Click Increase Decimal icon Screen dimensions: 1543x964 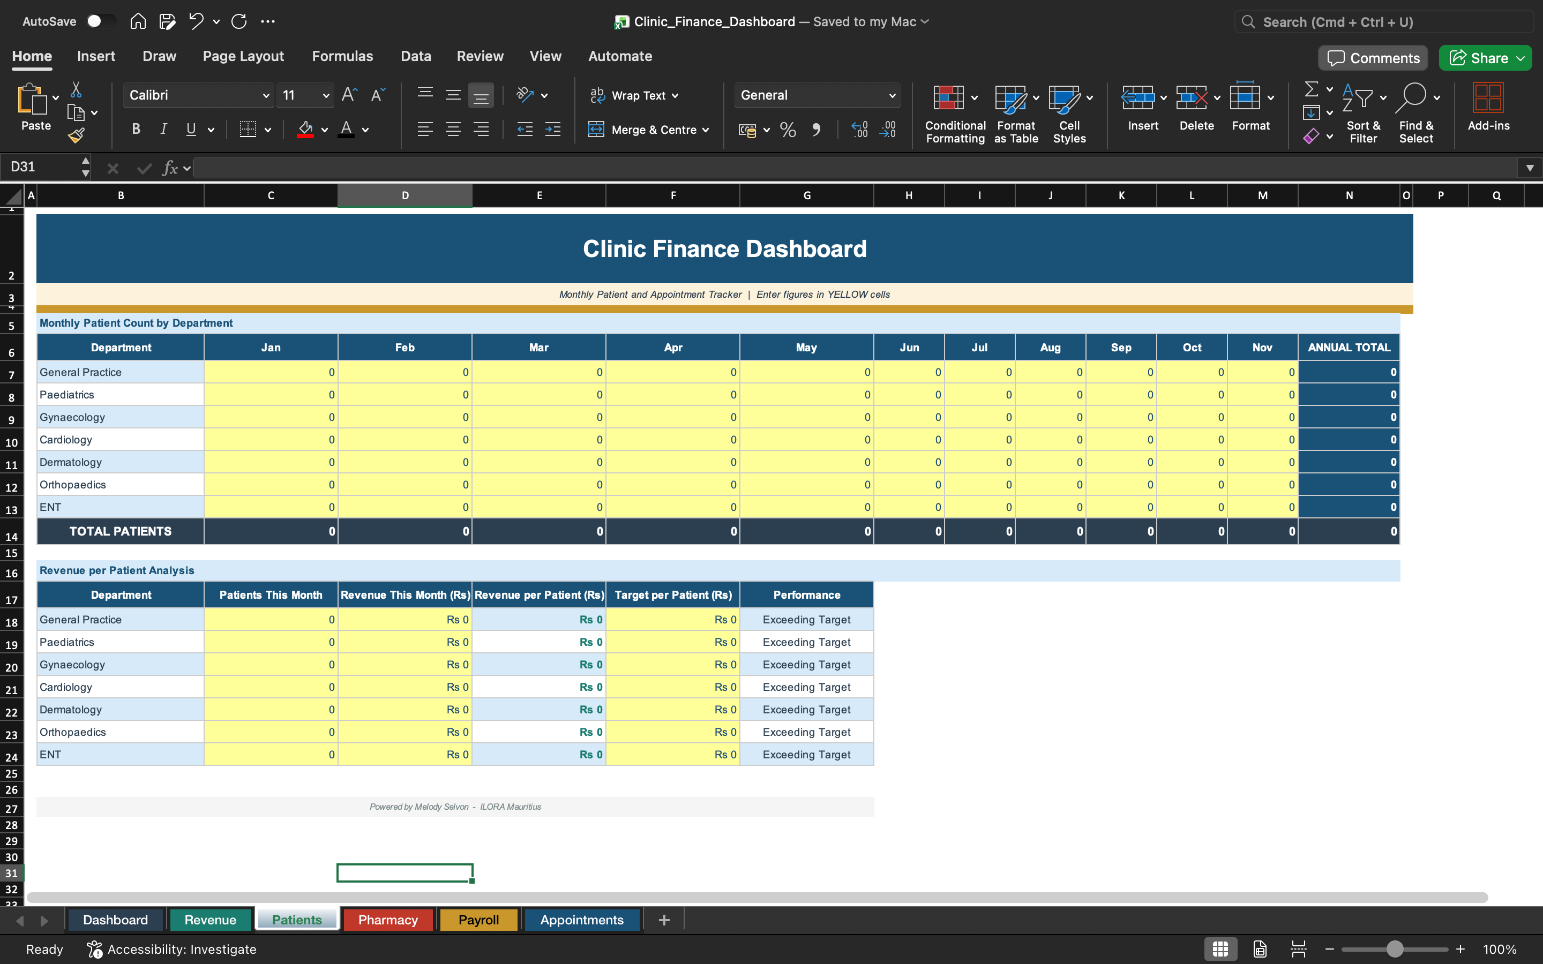point(859,130)
